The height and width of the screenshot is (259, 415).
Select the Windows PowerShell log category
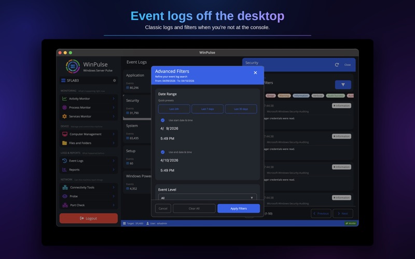[137, 182]
